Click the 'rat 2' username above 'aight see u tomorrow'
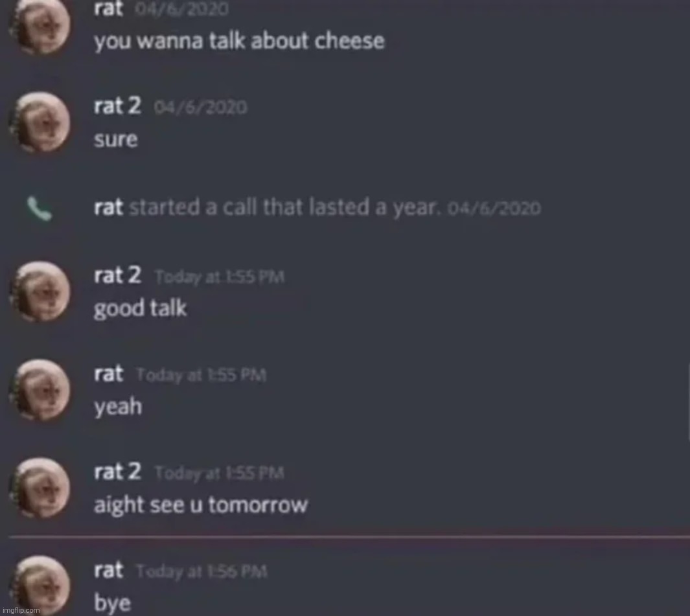 point(117,472)
